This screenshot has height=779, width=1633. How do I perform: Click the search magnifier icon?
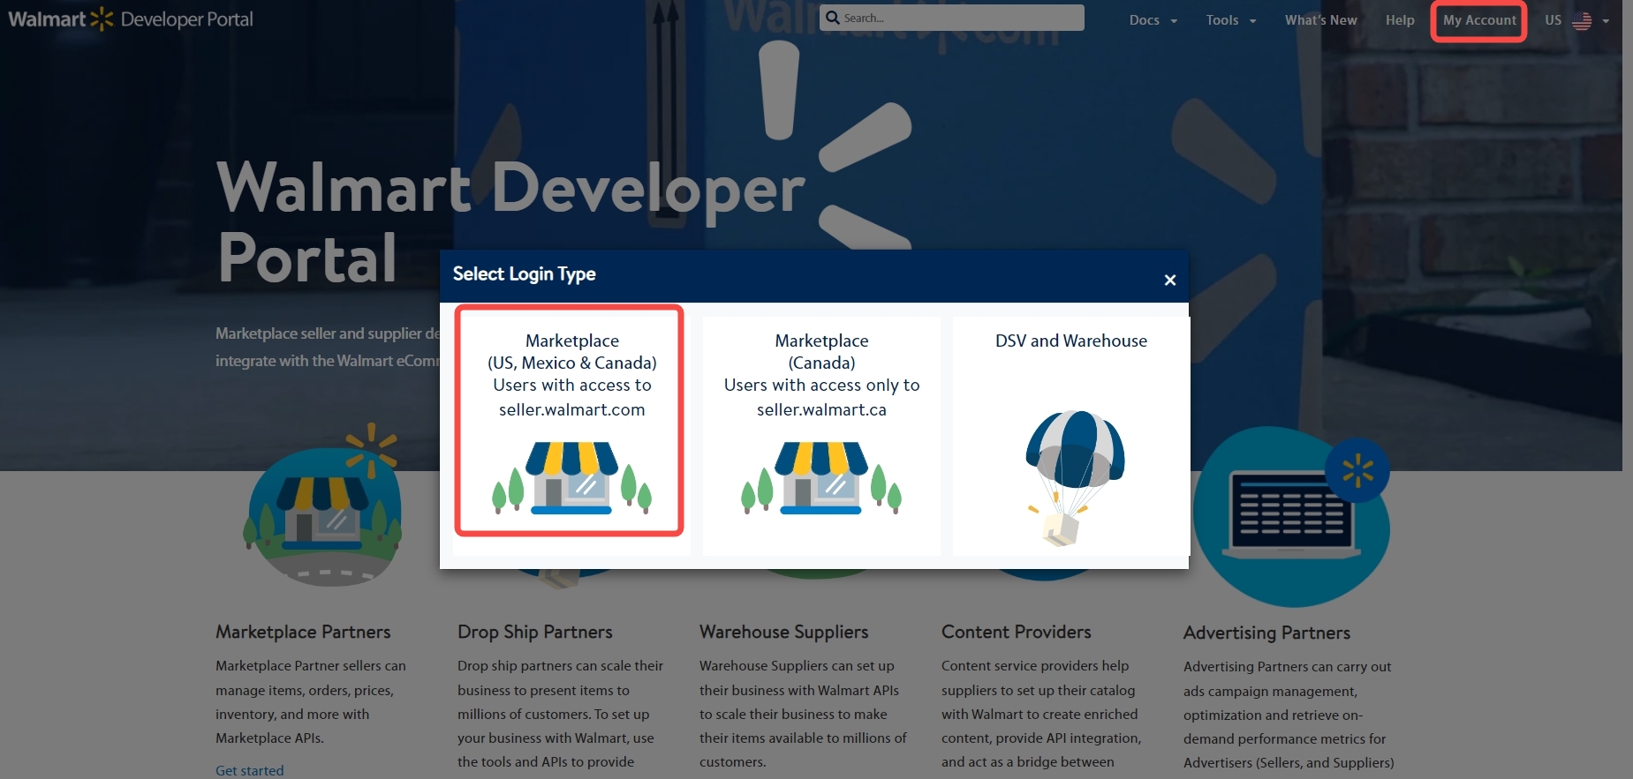point(832,18)
